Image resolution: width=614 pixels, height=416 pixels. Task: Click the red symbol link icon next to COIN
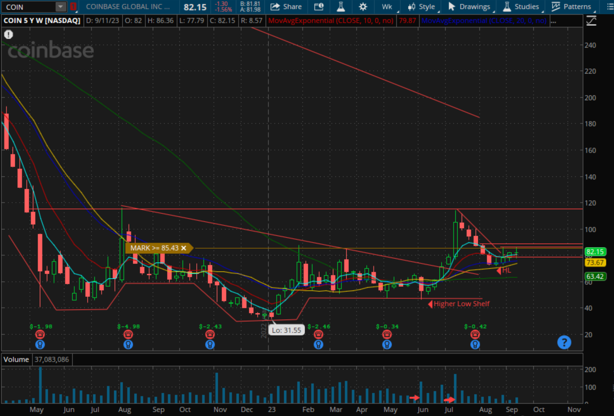(73, 7)
